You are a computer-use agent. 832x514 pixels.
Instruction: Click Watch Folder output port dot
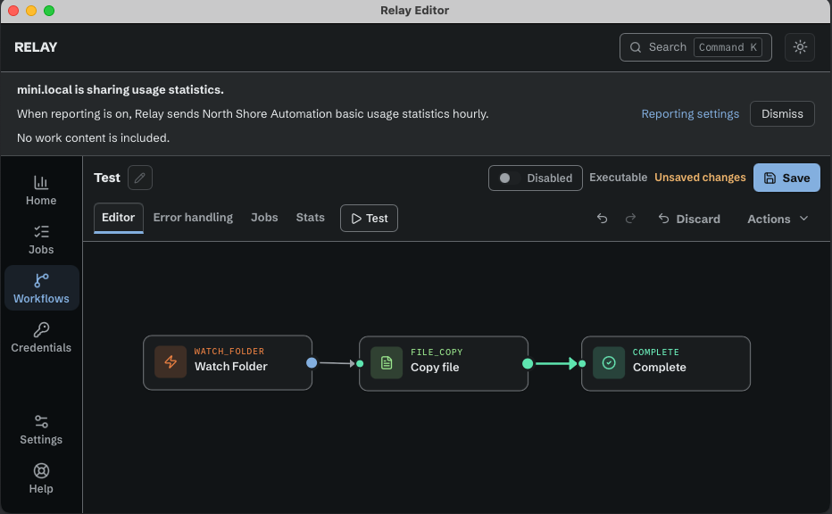312,363
